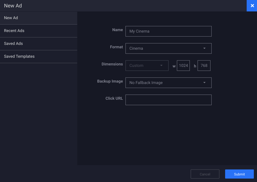Go to Saved Templates in sidebar
This screenshot has width=257, height=182.
point(38,57)
